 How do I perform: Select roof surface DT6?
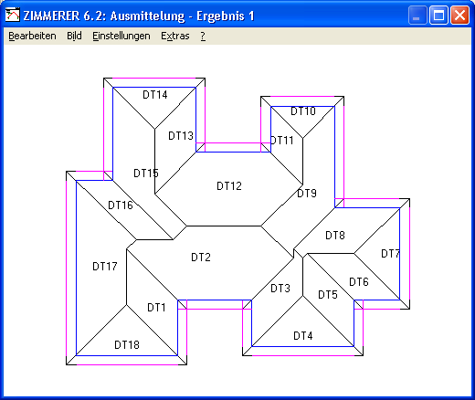point(359,282)
